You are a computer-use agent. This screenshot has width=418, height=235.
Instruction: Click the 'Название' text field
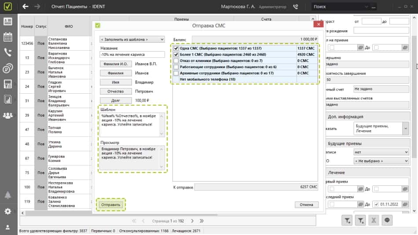coord(132,55)
